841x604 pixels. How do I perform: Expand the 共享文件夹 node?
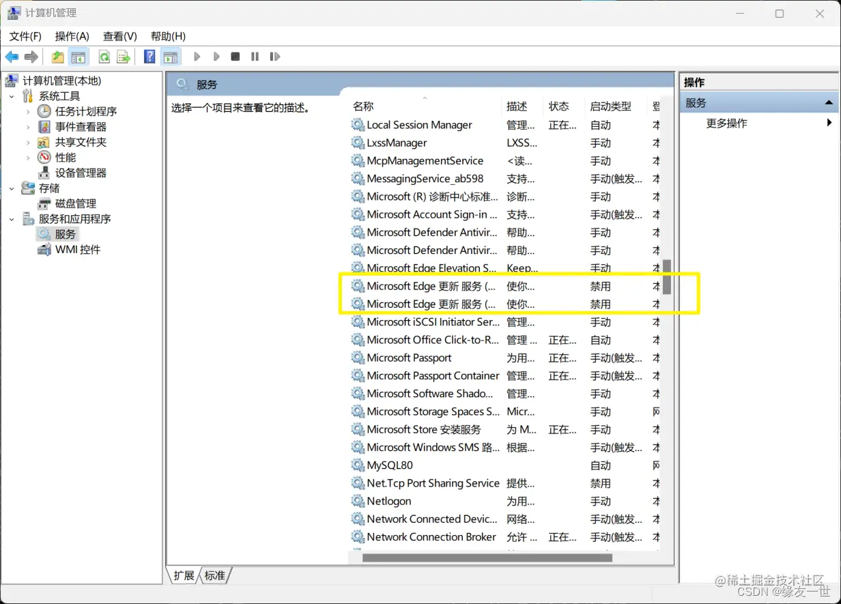[28, 143]
